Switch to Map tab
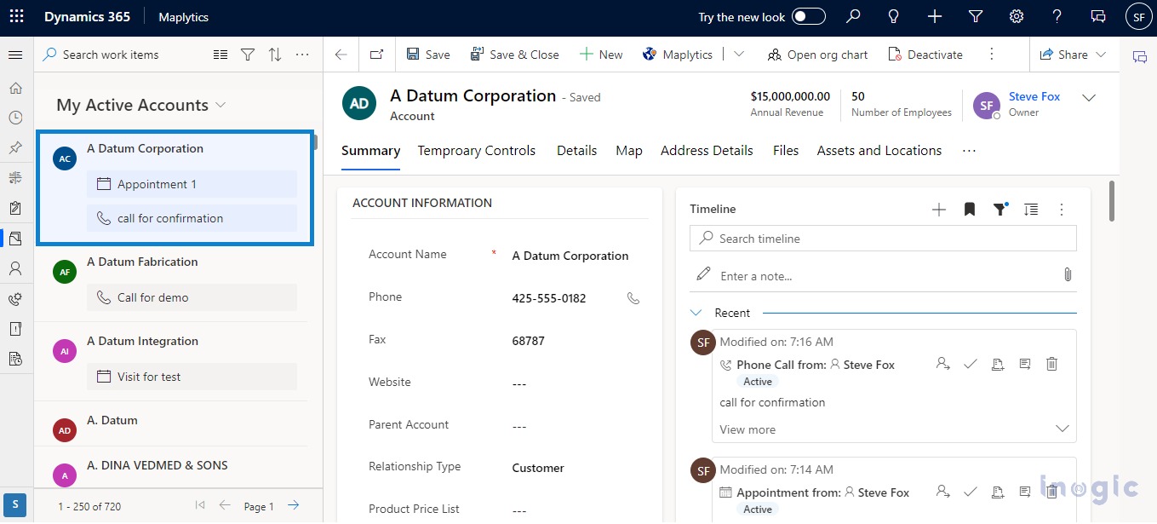 point(629,151)
